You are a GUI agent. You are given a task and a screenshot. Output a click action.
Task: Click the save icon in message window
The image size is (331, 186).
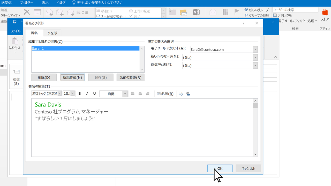(15, 22)
